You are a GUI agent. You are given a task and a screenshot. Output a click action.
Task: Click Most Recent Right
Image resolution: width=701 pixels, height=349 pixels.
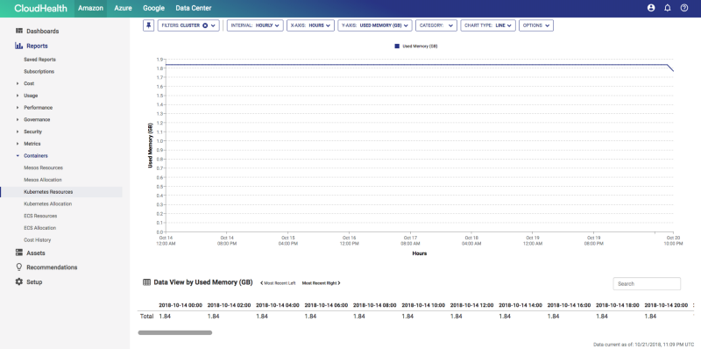(x=321, y=283)
